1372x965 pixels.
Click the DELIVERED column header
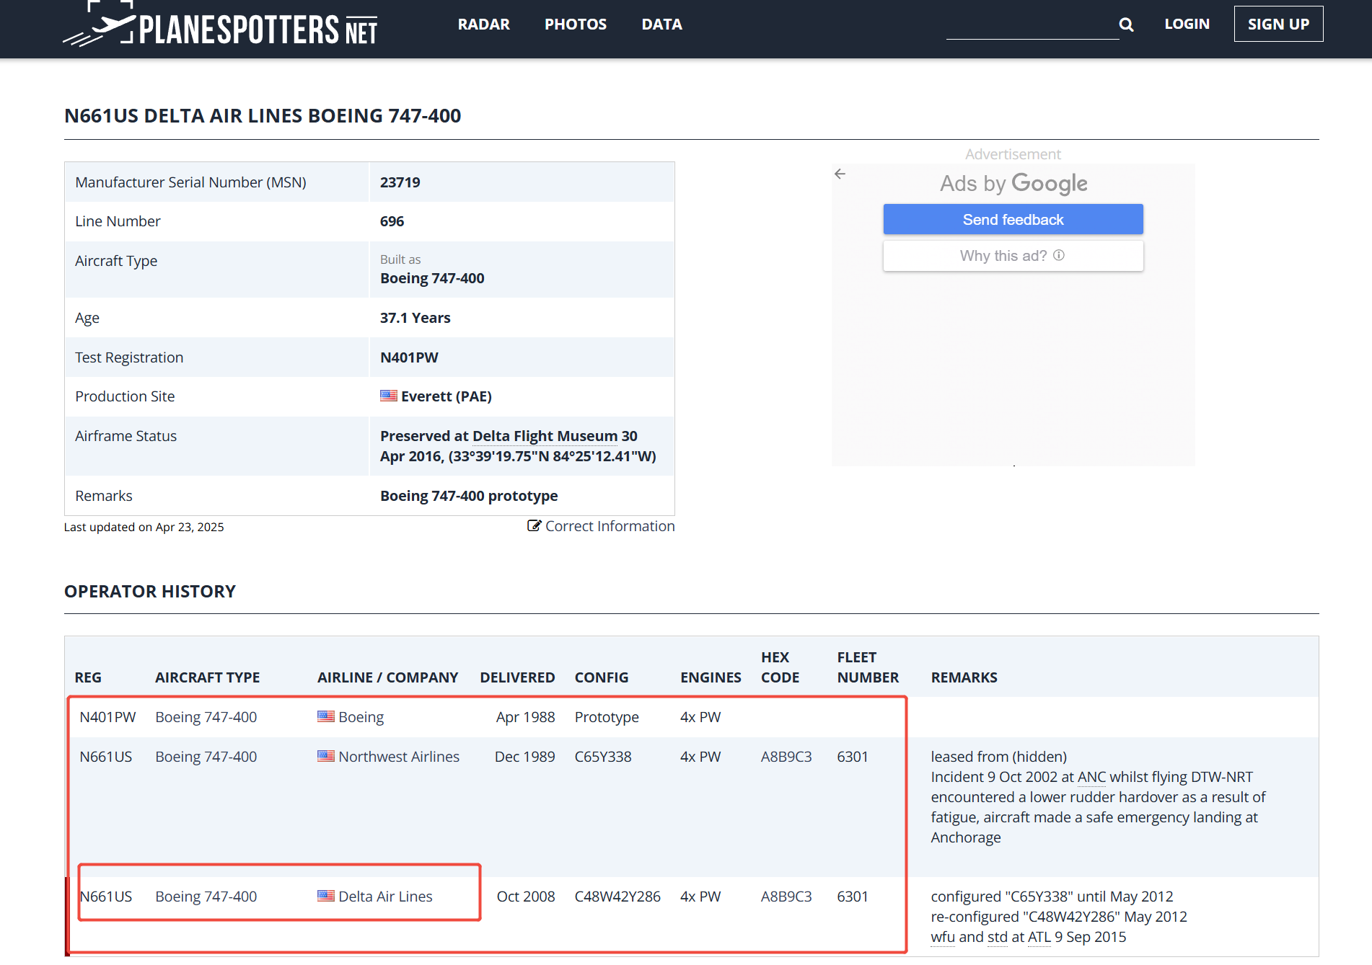tap(517, 677)
